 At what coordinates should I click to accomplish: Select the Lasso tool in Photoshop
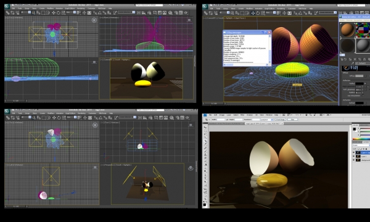(205, 134)
